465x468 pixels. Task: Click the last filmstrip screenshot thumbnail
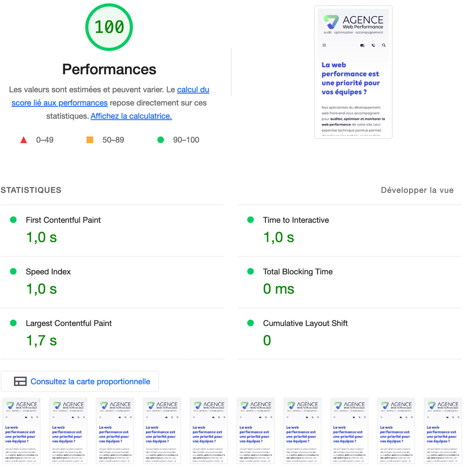443,431
